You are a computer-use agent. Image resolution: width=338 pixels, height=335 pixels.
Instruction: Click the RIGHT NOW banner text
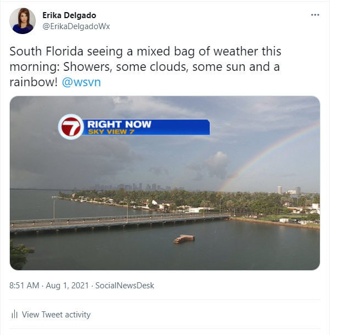119,124
